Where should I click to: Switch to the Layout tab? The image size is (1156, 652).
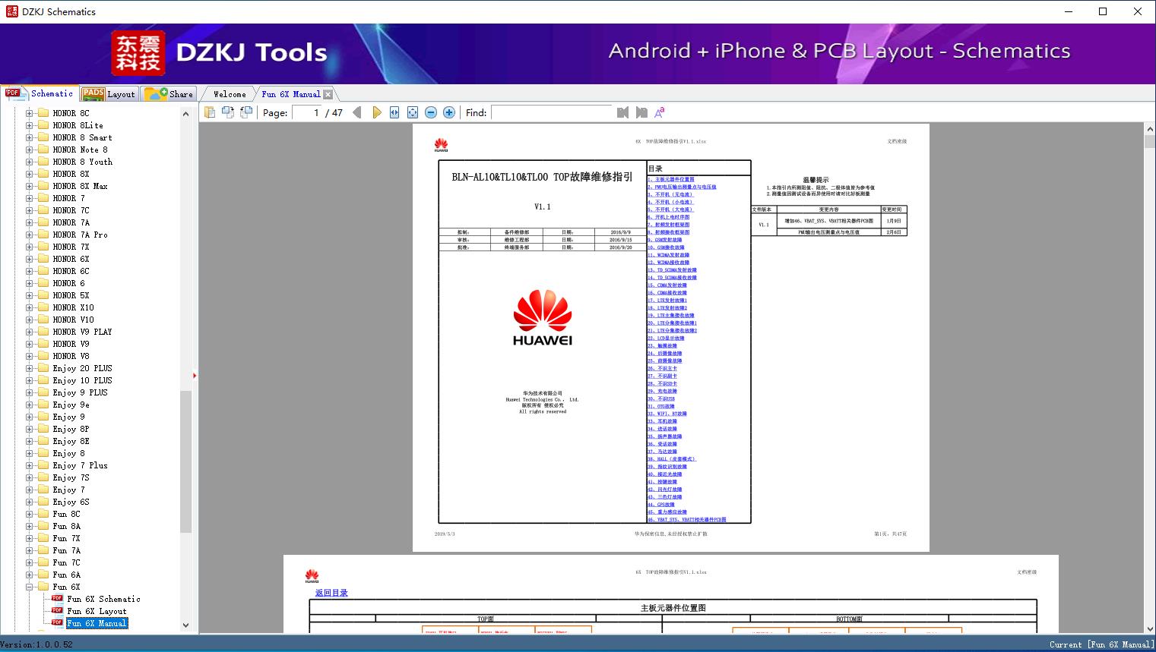click(x=109, y=94)
